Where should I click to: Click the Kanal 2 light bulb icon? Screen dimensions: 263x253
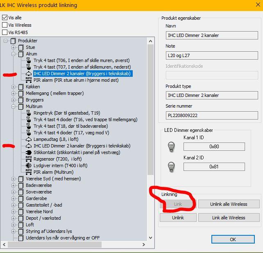(x=171, y=167)
